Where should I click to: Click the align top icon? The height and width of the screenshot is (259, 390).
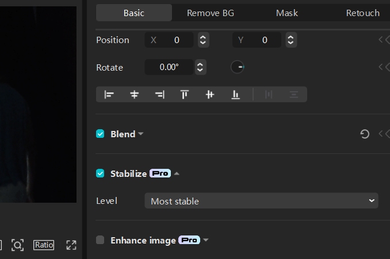(x=185, y=95)
